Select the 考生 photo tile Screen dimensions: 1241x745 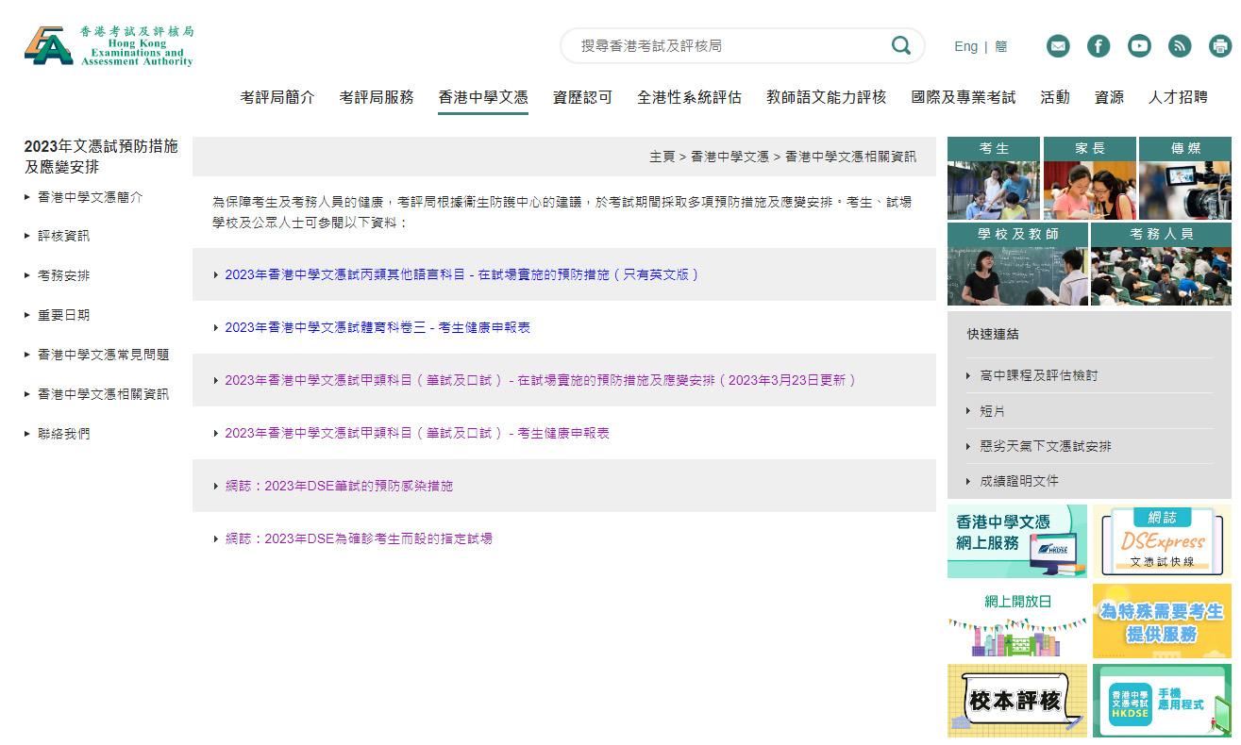tap(993, 179)
